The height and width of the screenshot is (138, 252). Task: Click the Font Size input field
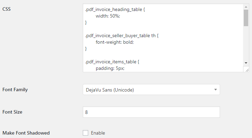click(x=151, y=112)
